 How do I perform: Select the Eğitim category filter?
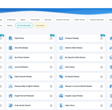[x=23, y=20]
